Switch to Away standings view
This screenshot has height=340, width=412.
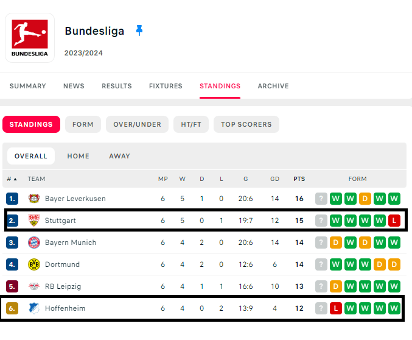click(119, 156)
